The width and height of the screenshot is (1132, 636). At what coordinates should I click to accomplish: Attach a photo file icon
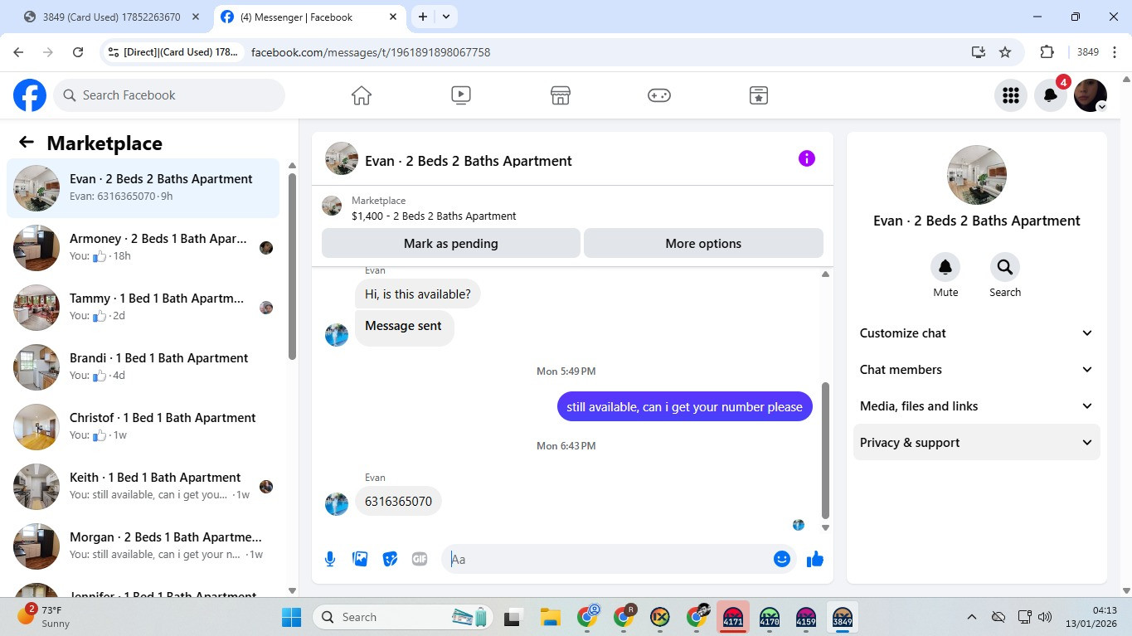click(x=360, y=559)
